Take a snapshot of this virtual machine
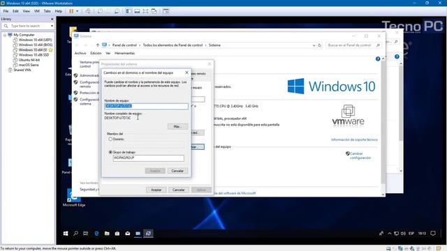Viewport: 447px width, 251px height. point(100,11)
